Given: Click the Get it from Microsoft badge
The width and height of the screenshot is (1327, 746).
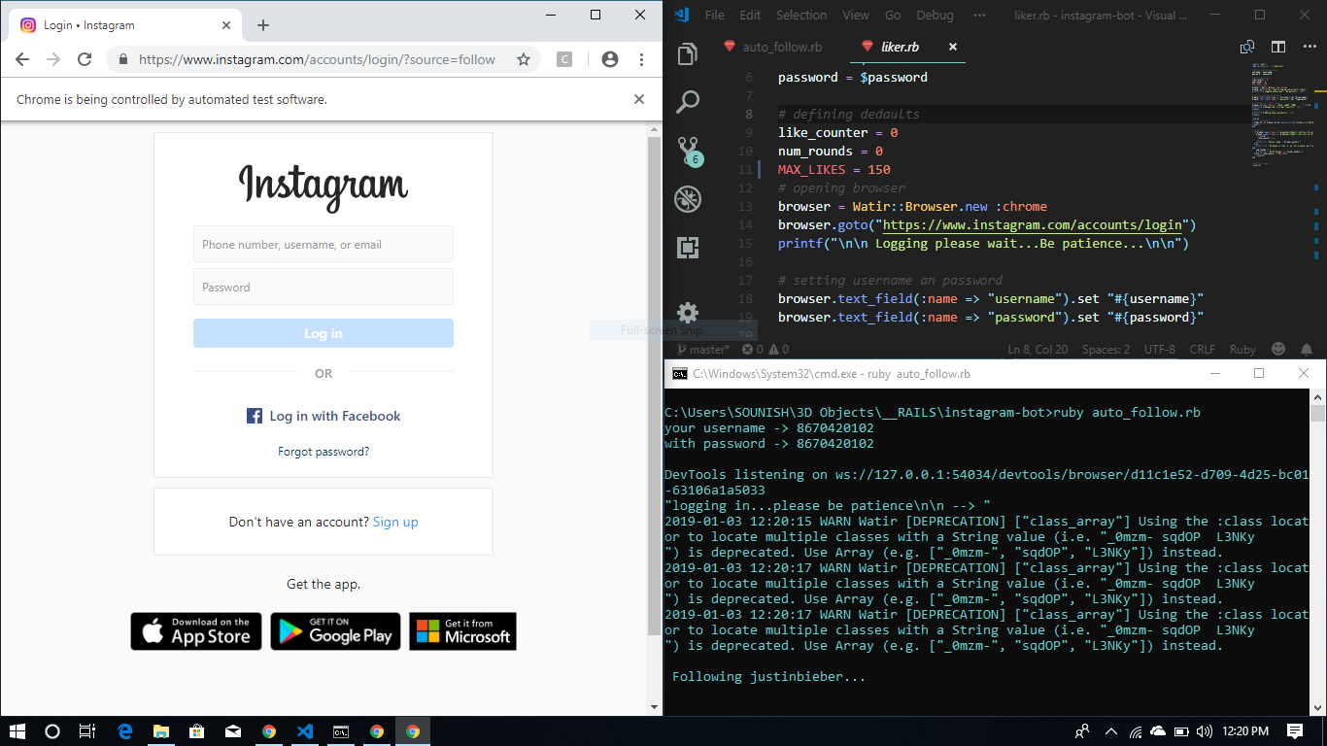Looking at the screenshot, I should coord(462,631).
